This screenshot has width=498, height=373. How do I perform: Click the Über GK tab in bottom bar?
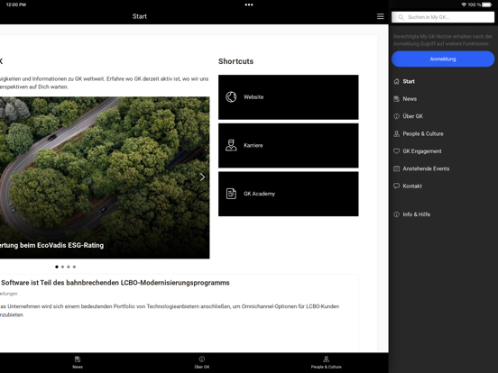(x=202, y=362)
